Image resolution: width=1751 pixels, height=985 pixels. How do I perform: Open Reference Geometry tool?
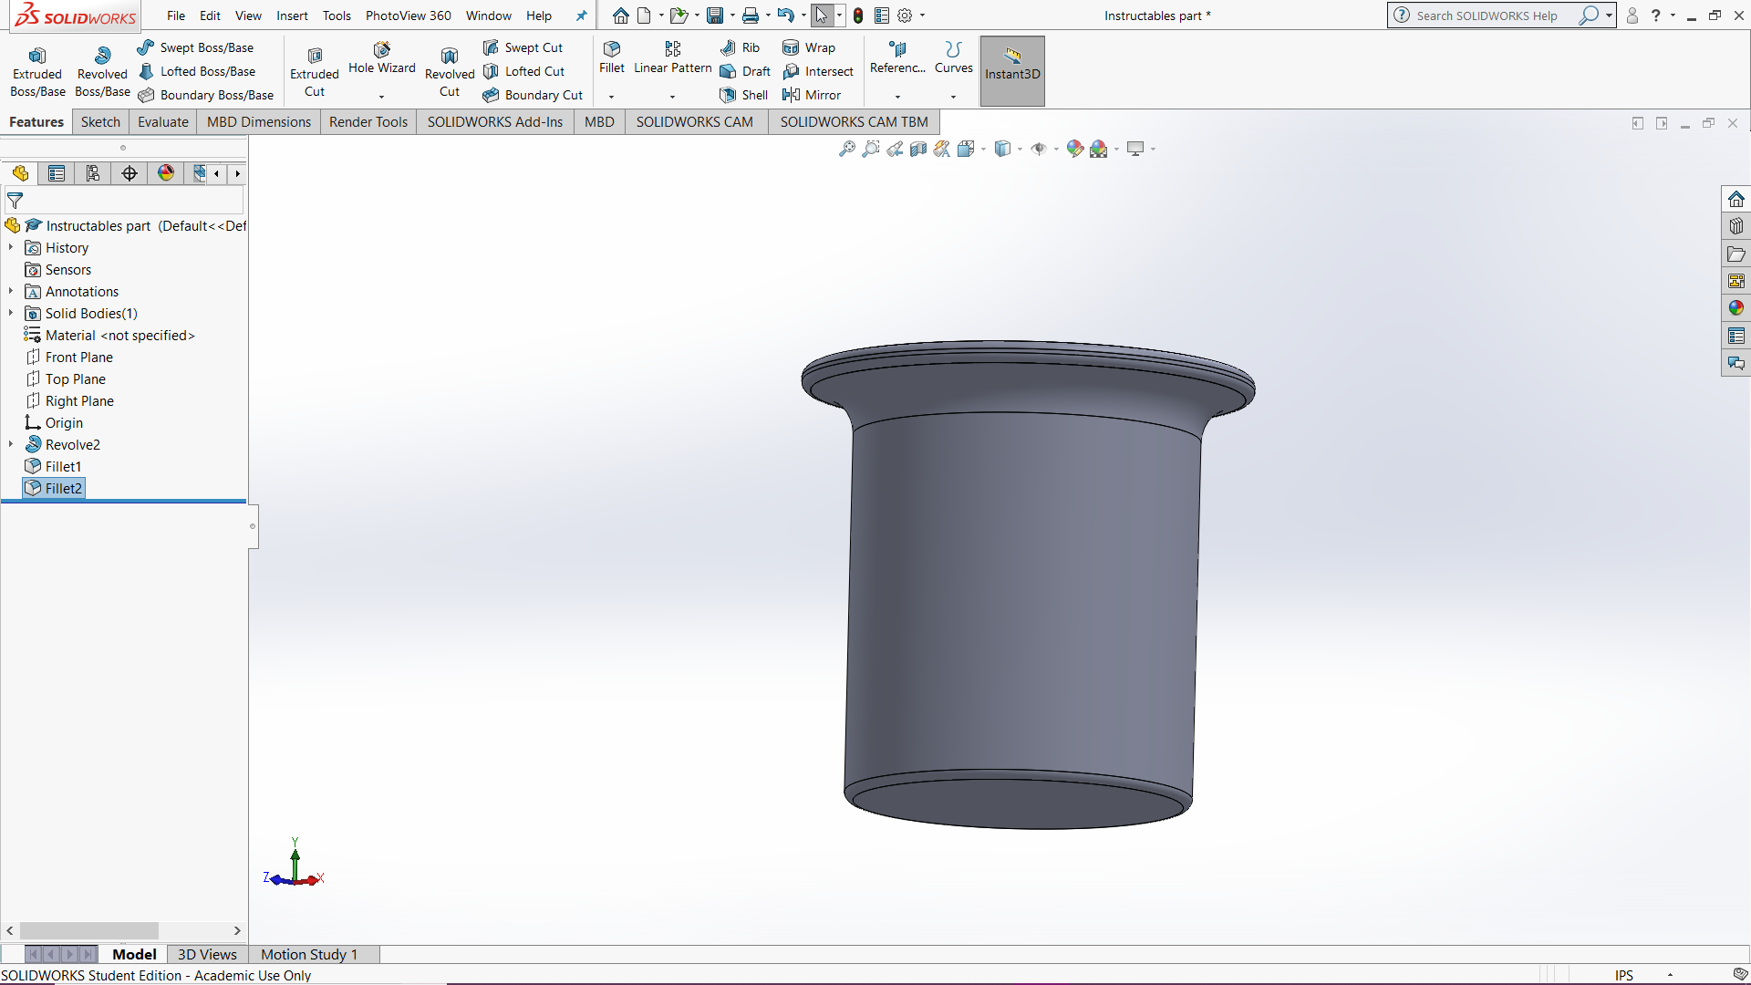[897, 57]
